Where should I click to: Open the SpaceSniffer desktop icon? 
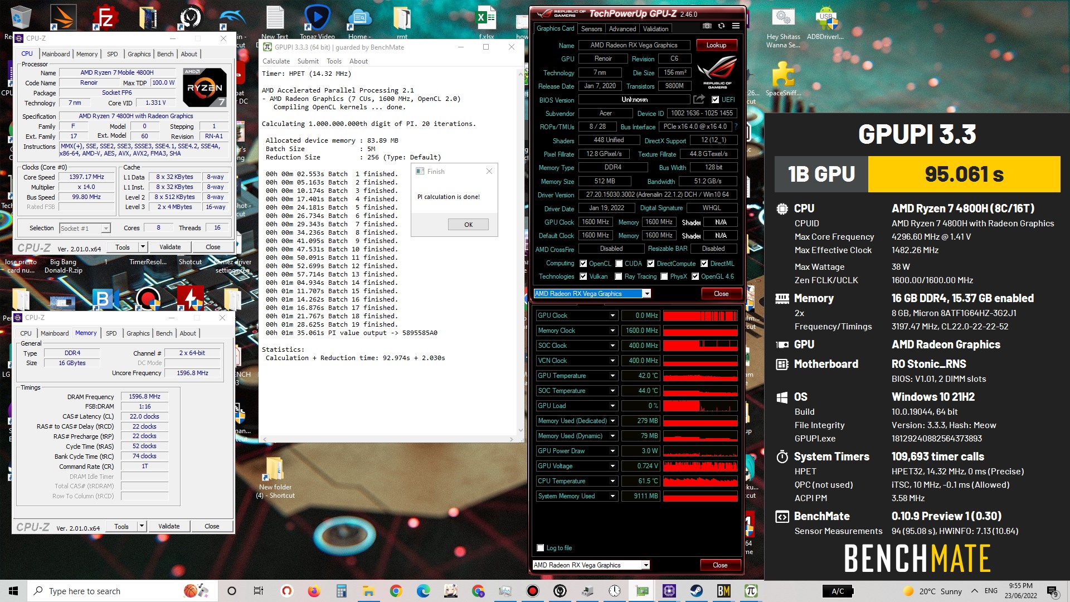coord(783,78)
